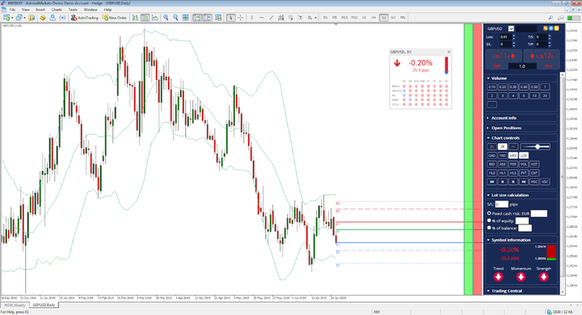Select the cursor arrow tool
The image size is (582, 315).
click(x=231, y=18)
